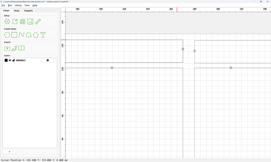271x162 pixels.
Task: Pick the Polygon vector tool
Action: [36, 35]
